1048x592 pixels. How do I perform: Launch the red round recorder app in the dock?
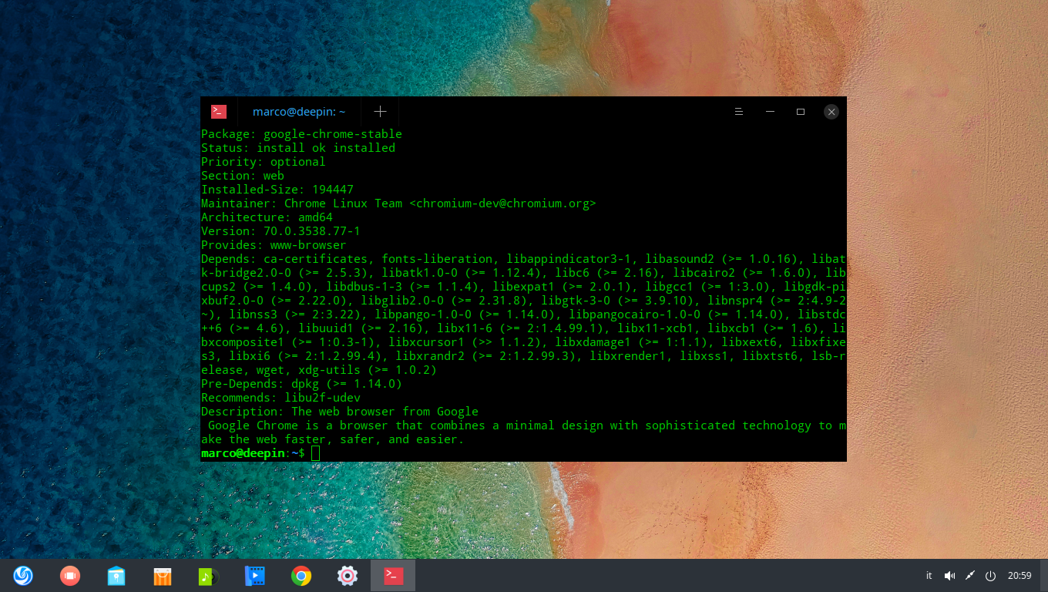pos(69,575)
